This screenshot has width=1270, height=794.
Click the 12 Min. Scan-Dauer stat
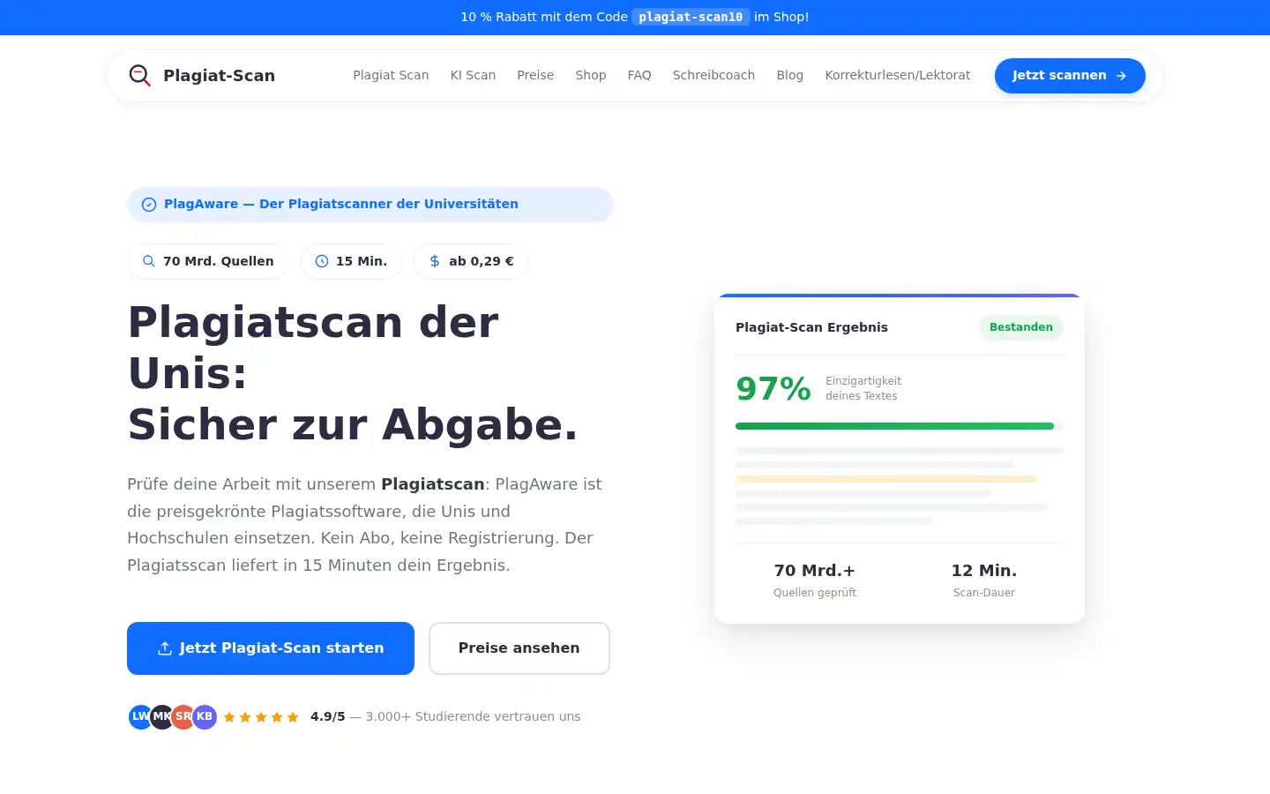pyautogui.click(x=984, y=580)
